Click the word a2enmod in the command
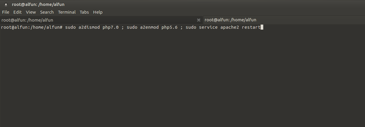Screen dimensions: 365x127 point(149,28)
